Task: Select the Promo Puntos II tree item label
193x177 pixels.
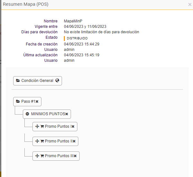Action: pyautogui.click(x=58, y=141)
